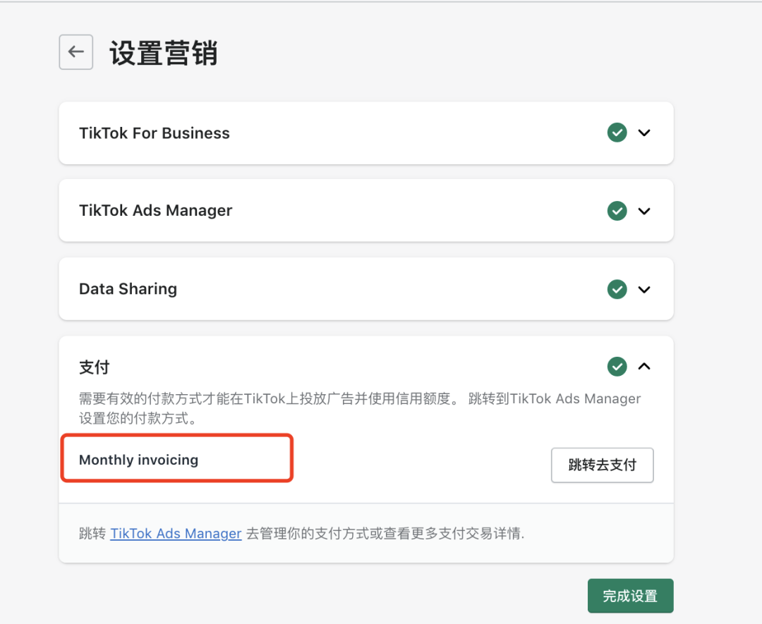Go back using the arrow button
The image size is (762, 624).
(x=75, y=52)
